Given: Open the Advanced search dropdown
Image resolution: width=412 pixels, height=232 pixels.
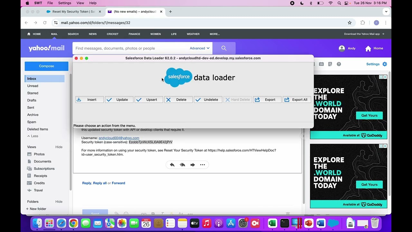Looking at the screenshot, I should (x=200, y=48).
